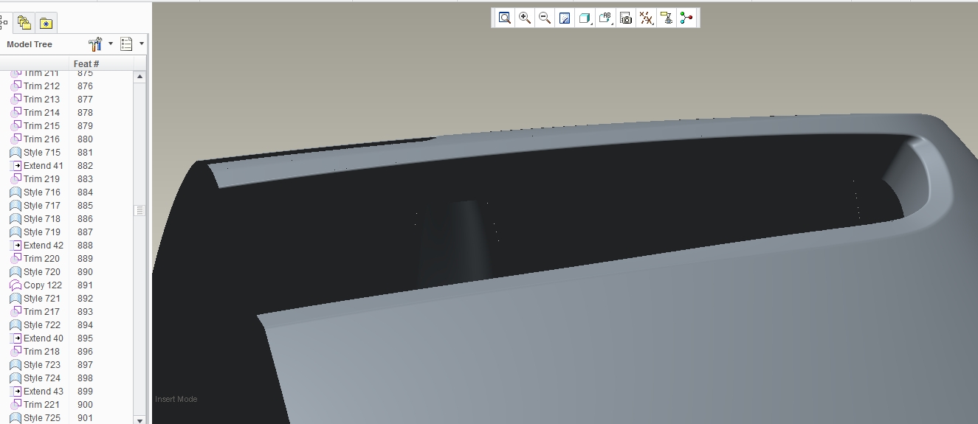Select Copy 122 feature
This screenshot has width=978, height=424.
(x=43, y=285)
